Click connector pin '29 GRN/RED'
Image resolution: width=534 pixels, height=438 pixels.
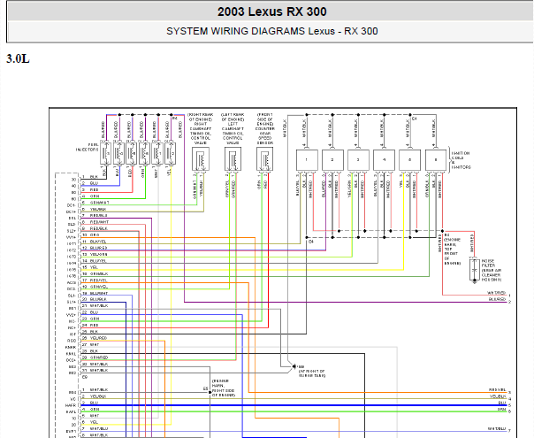(95, 357)
